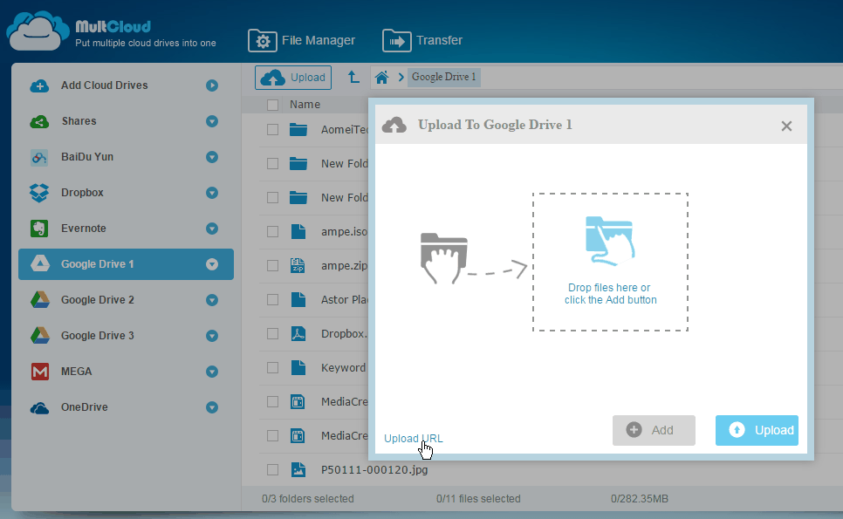This screenshot has height=519, width=843.
Task: Click the gray grab-folder hand icon
Action: [444, 258]
